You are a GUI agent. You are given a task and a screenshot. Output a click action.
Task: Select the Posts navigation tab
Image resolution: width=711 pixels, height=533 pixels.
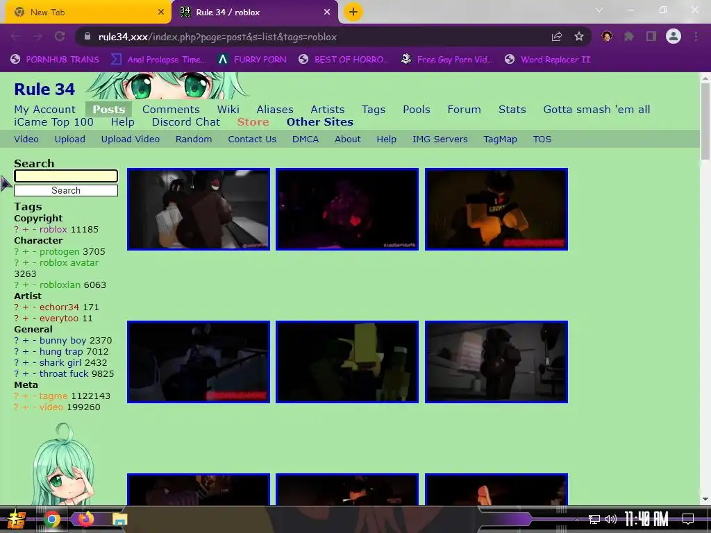(x=109, y=110)
